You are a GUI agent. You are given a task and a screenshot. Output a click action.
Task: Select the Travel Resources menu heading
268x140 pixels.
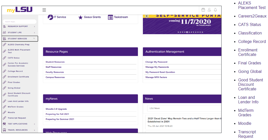tap(18, 130)
